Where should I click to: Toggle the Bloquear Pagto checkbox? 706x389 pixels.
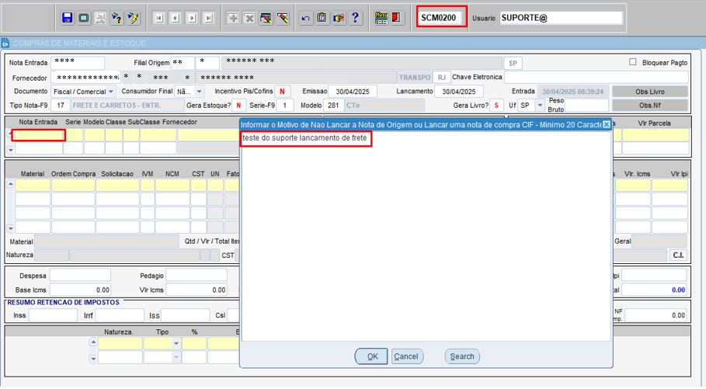(633, 62)
